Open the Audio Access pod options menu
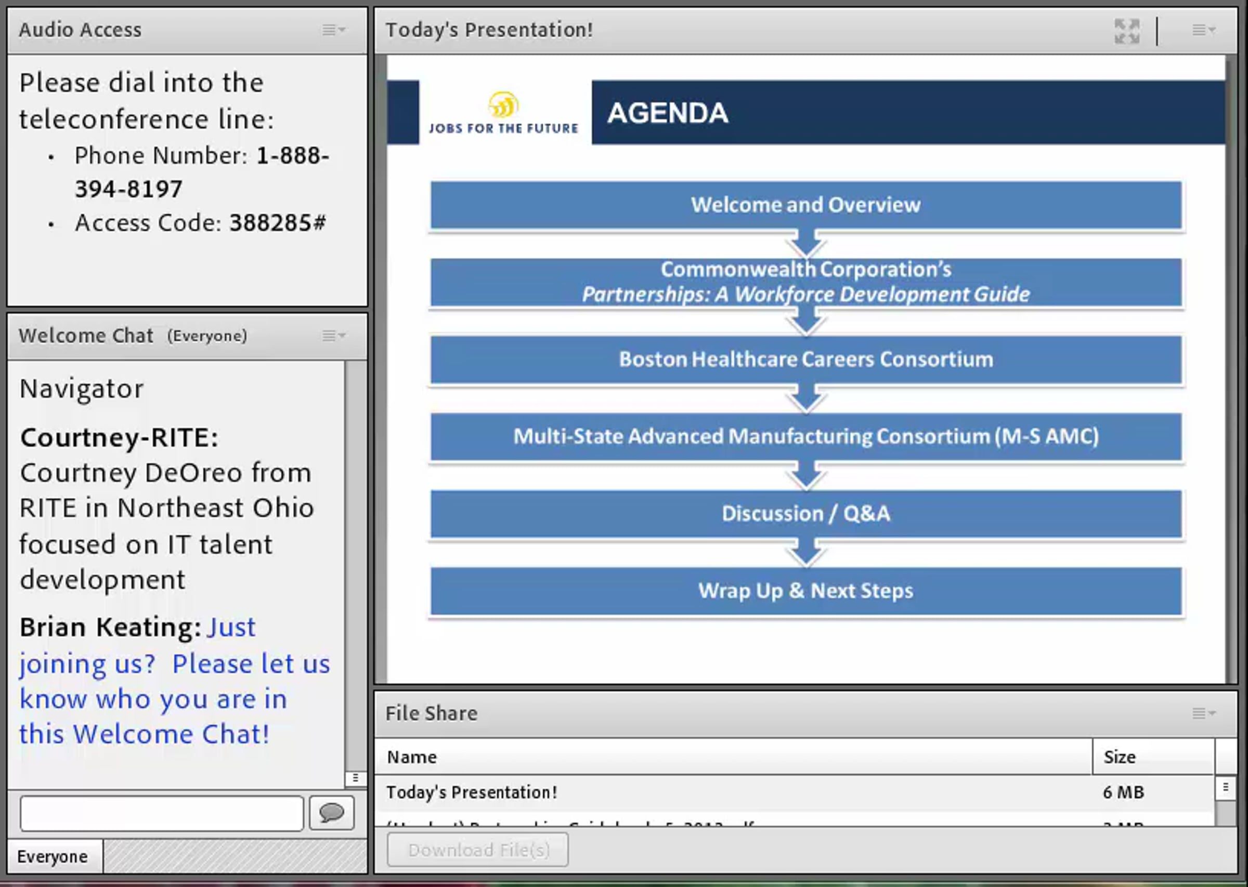The height and width of the screenshot is (887, 1248). point(334,30)
